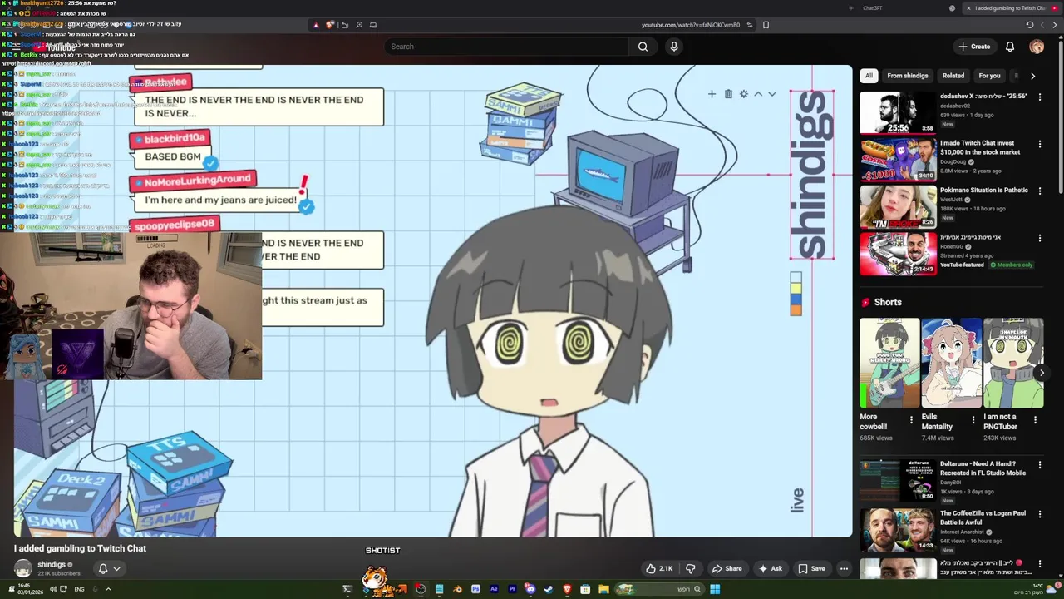Image resolution: width=1064 pixels, height=599 pixels.
Task: Open options for dedashev X video
Action: pyautogui.click(x=1039, y=97)
